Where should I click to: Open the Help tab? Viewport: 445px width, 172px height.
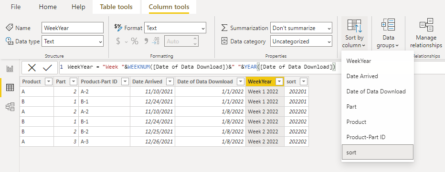click(x=78, y=7)
